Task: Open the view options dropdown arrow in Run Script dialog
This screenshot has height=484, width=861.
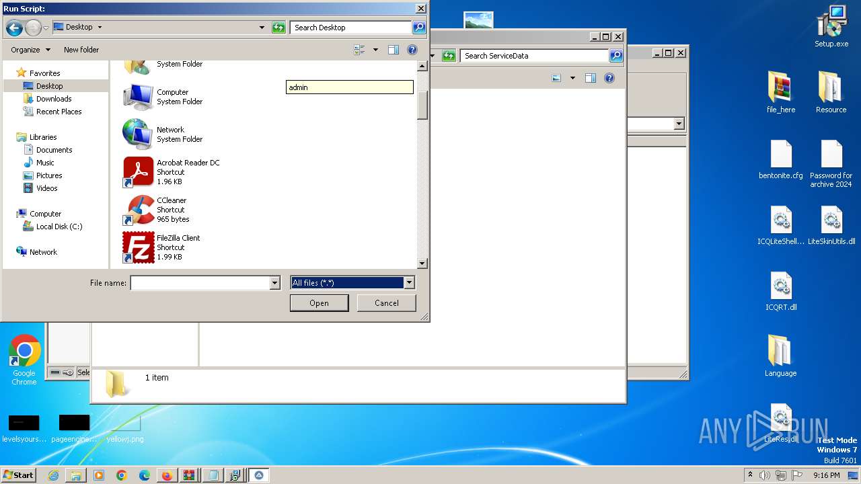Action: click(375, 50)
